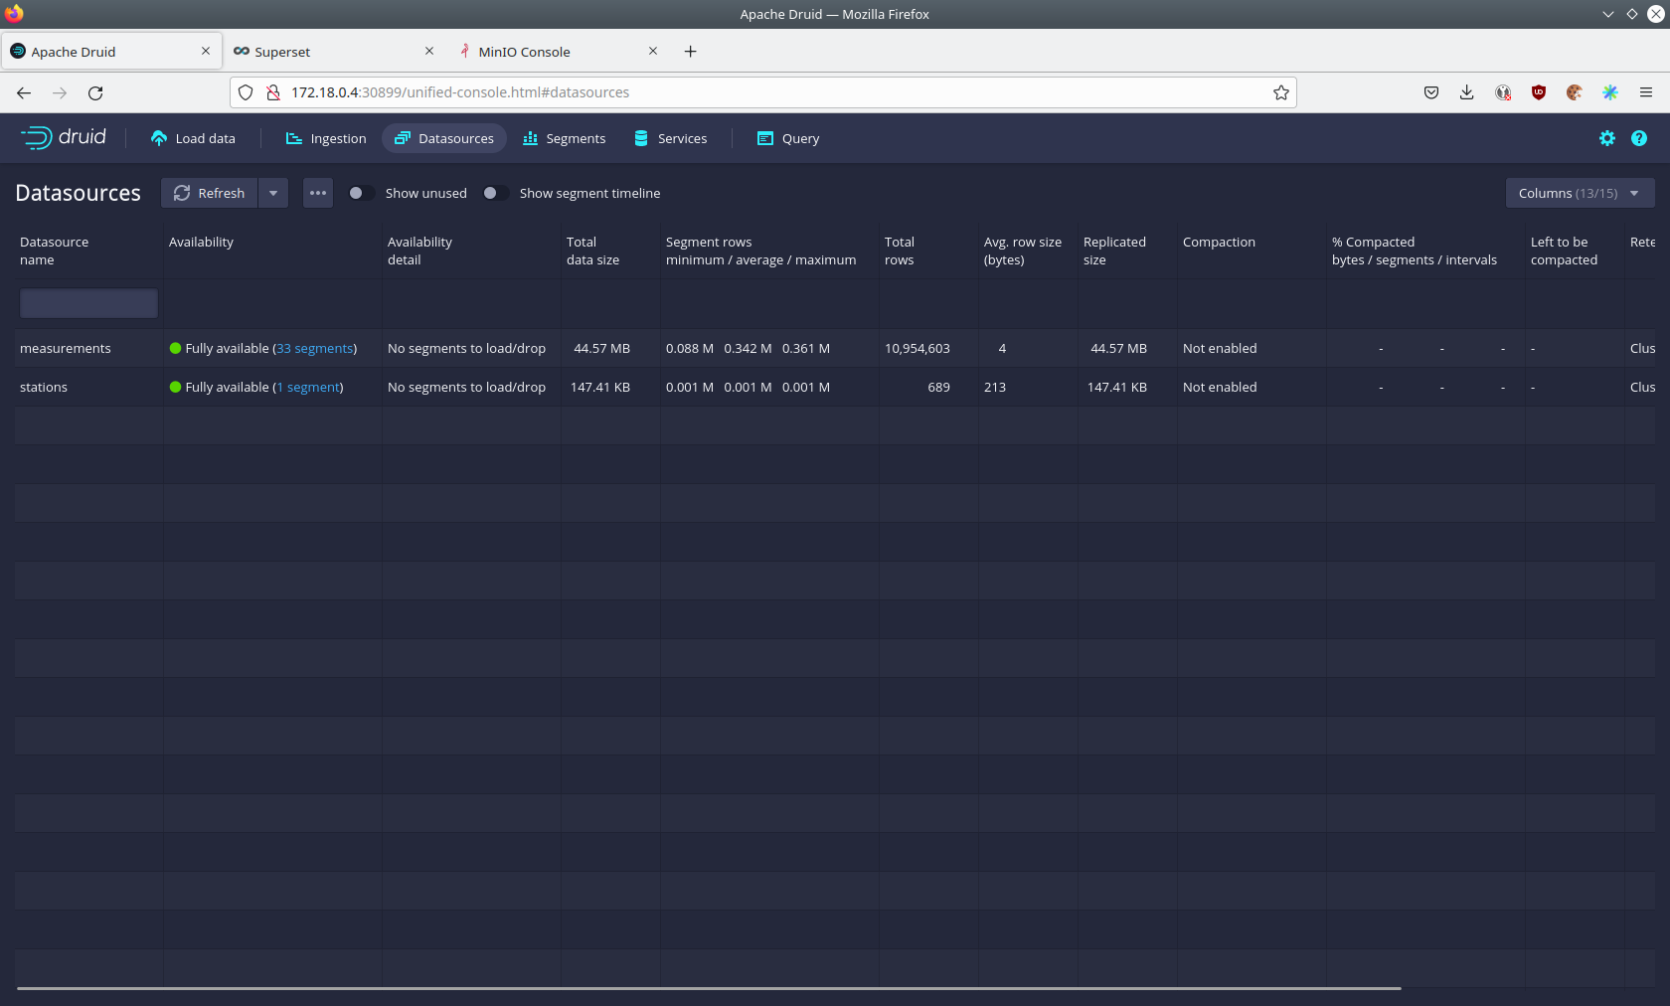Open the Columns (13/15) dropdown
The image size is (1670, 1006).
(x=1579, y=193)
